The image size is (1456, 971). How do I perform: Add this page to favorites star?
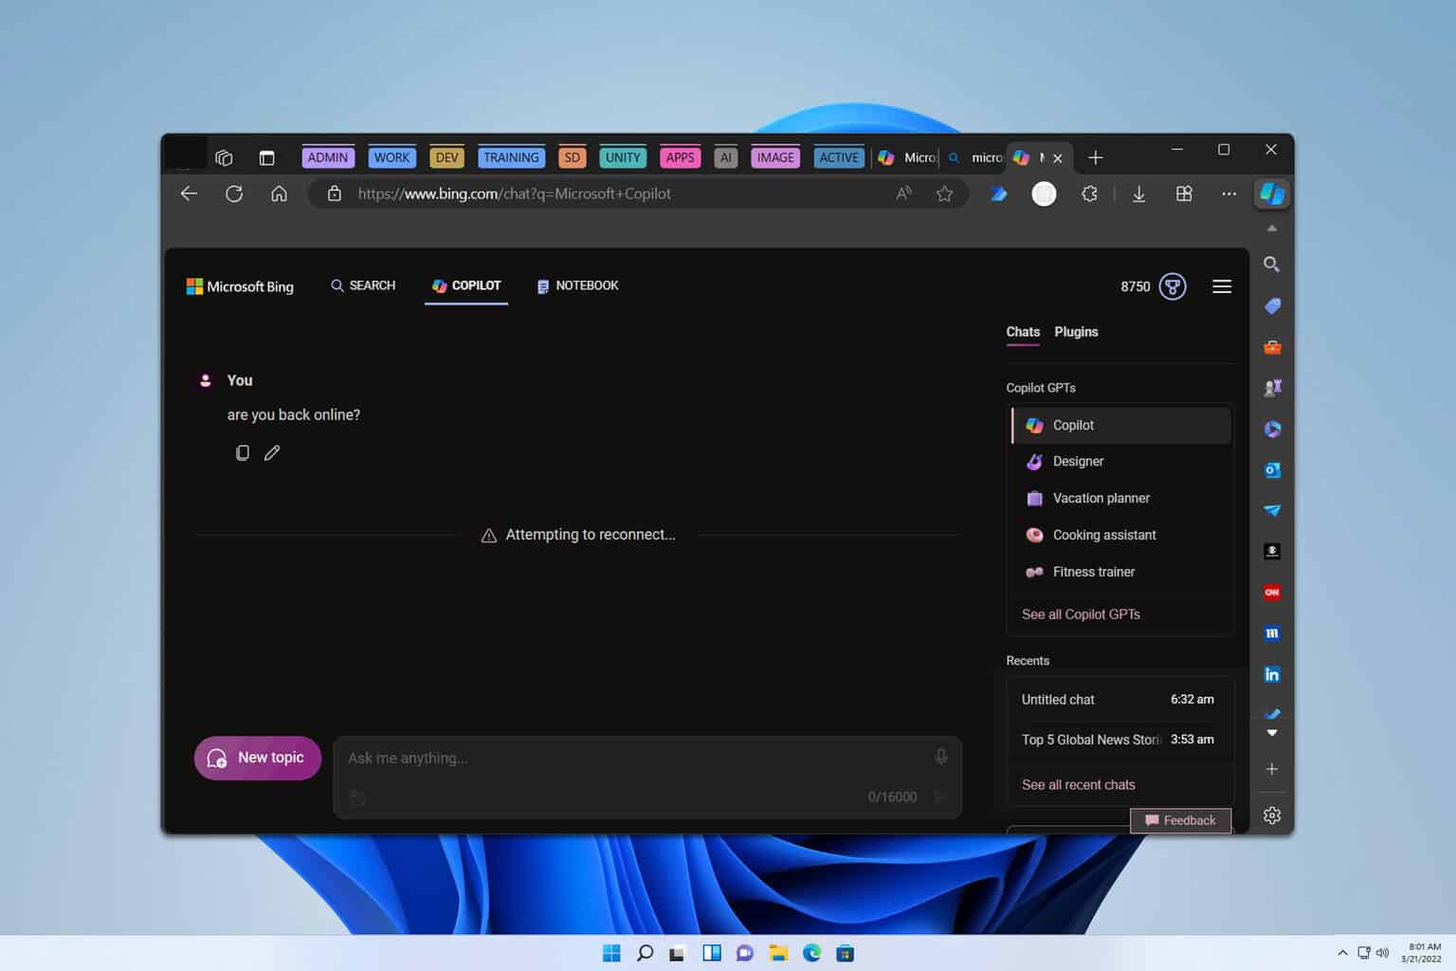pyautogui.click(x=944, y=193)
